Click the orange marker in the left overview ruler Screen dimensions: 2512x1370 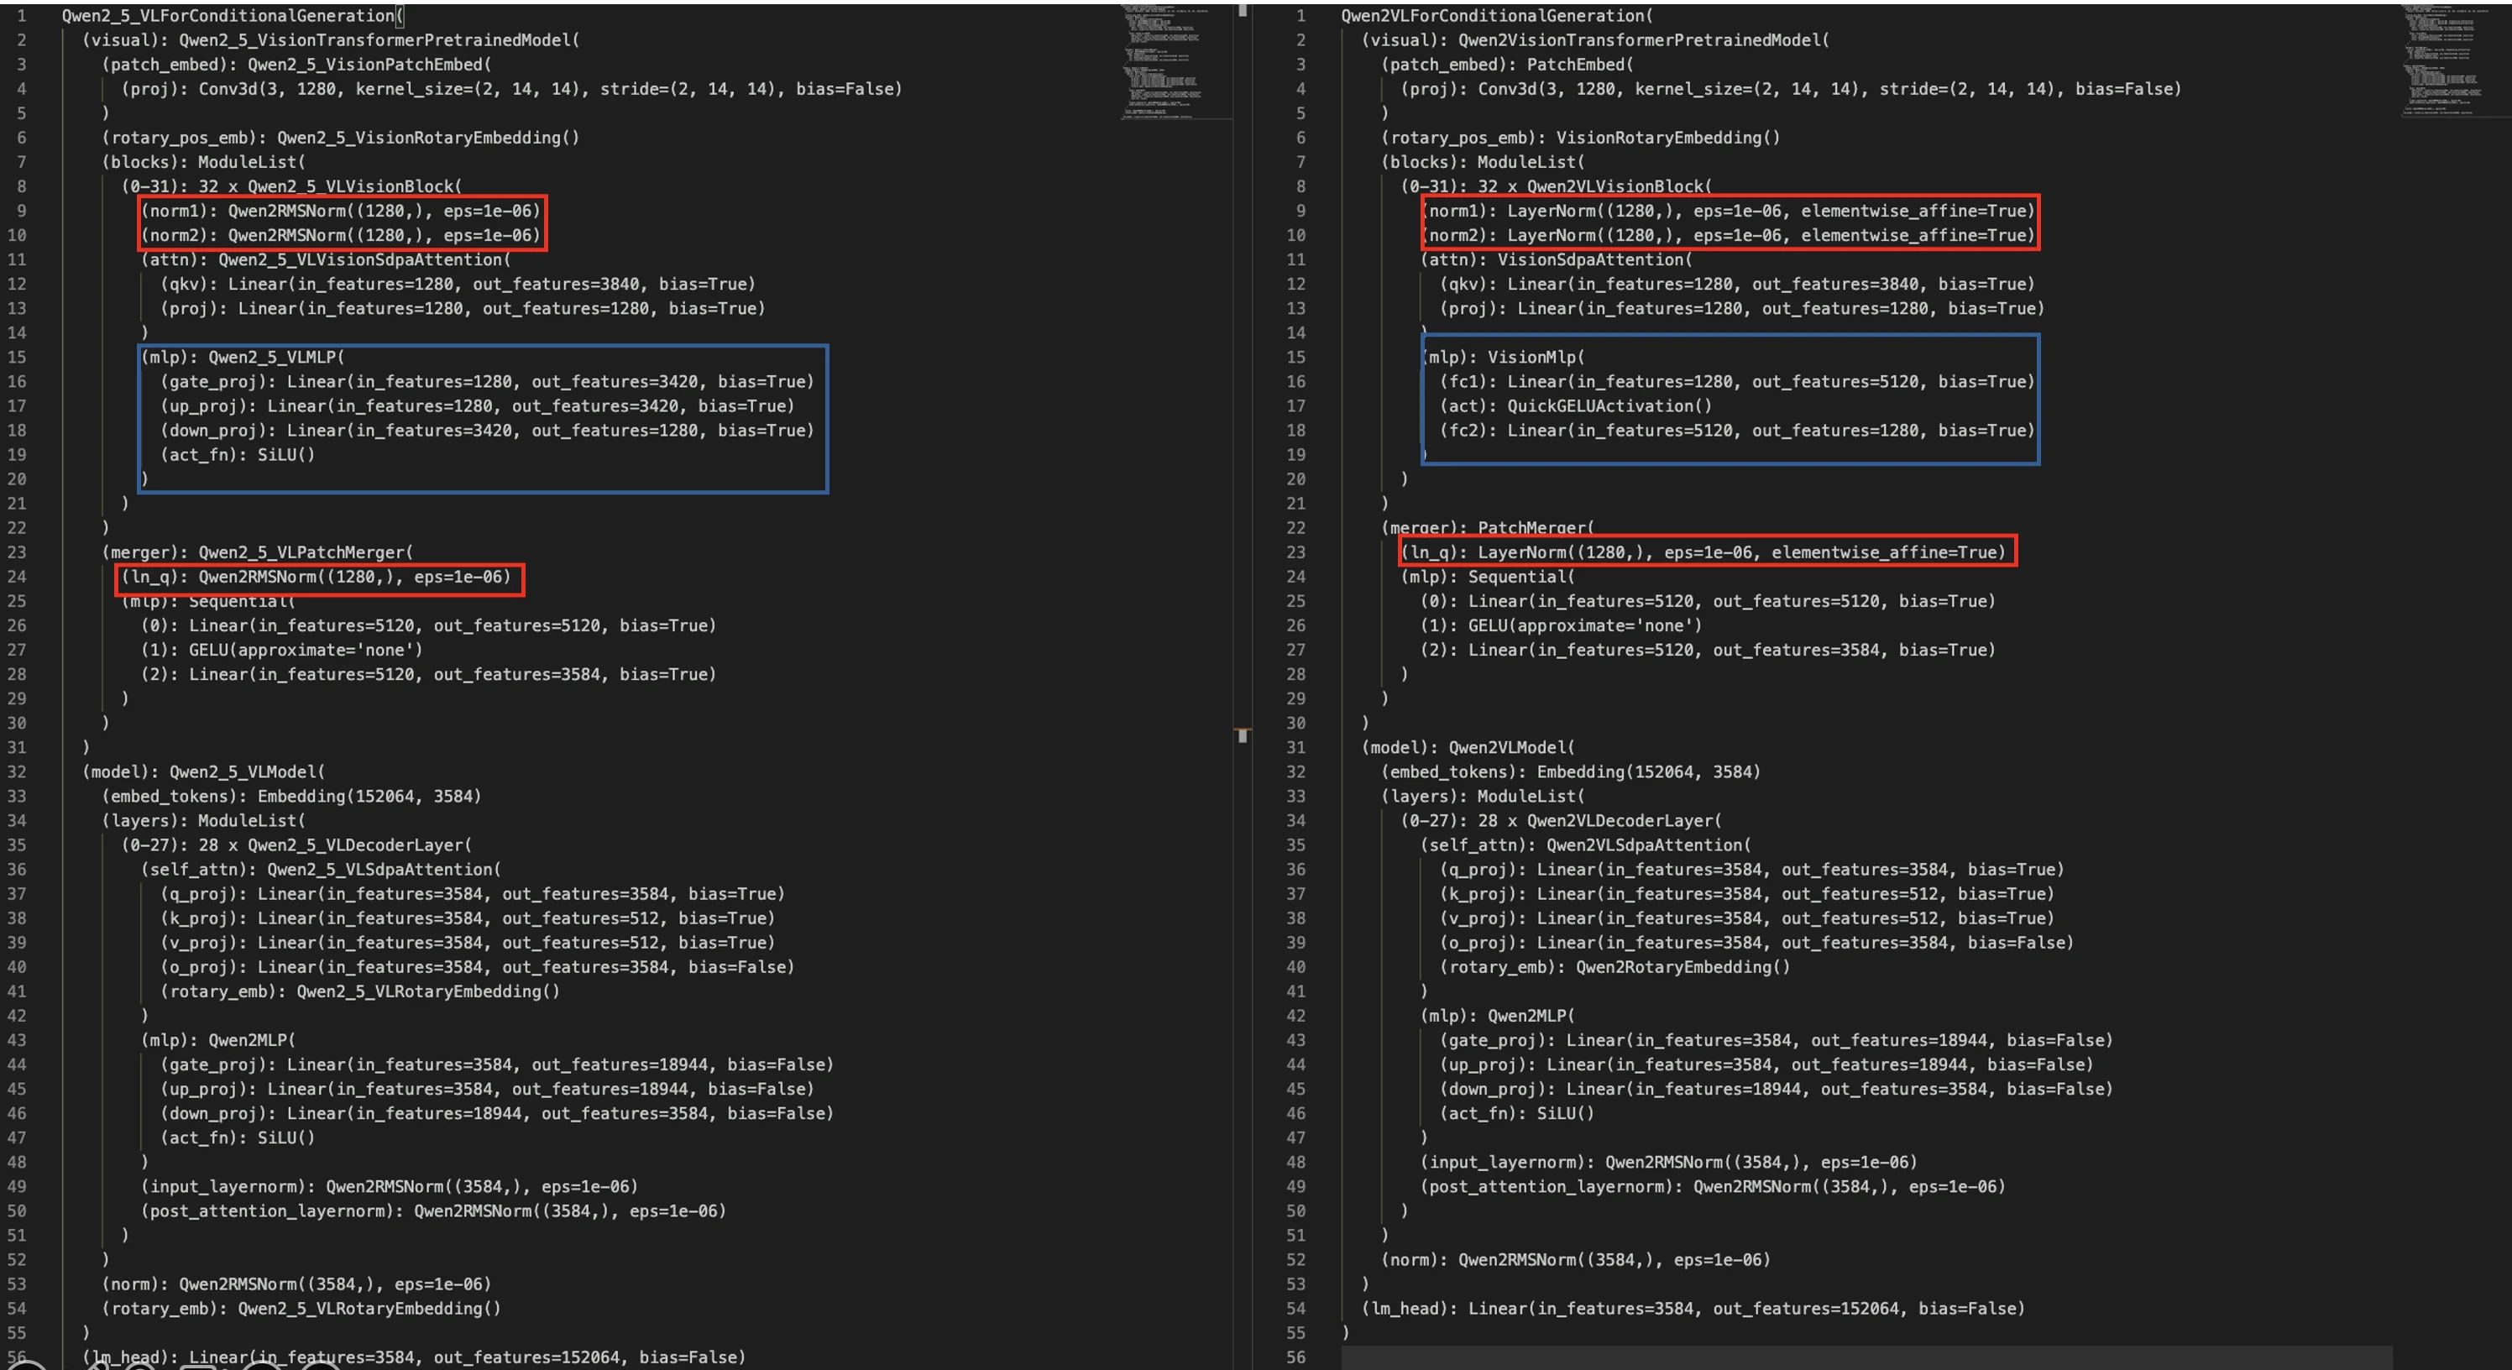tap(1243, 729)
